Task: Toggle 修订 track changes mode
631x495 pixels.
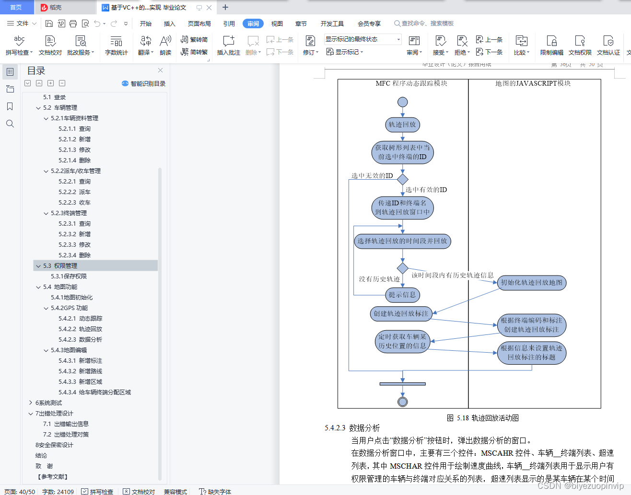Action: 309,45
